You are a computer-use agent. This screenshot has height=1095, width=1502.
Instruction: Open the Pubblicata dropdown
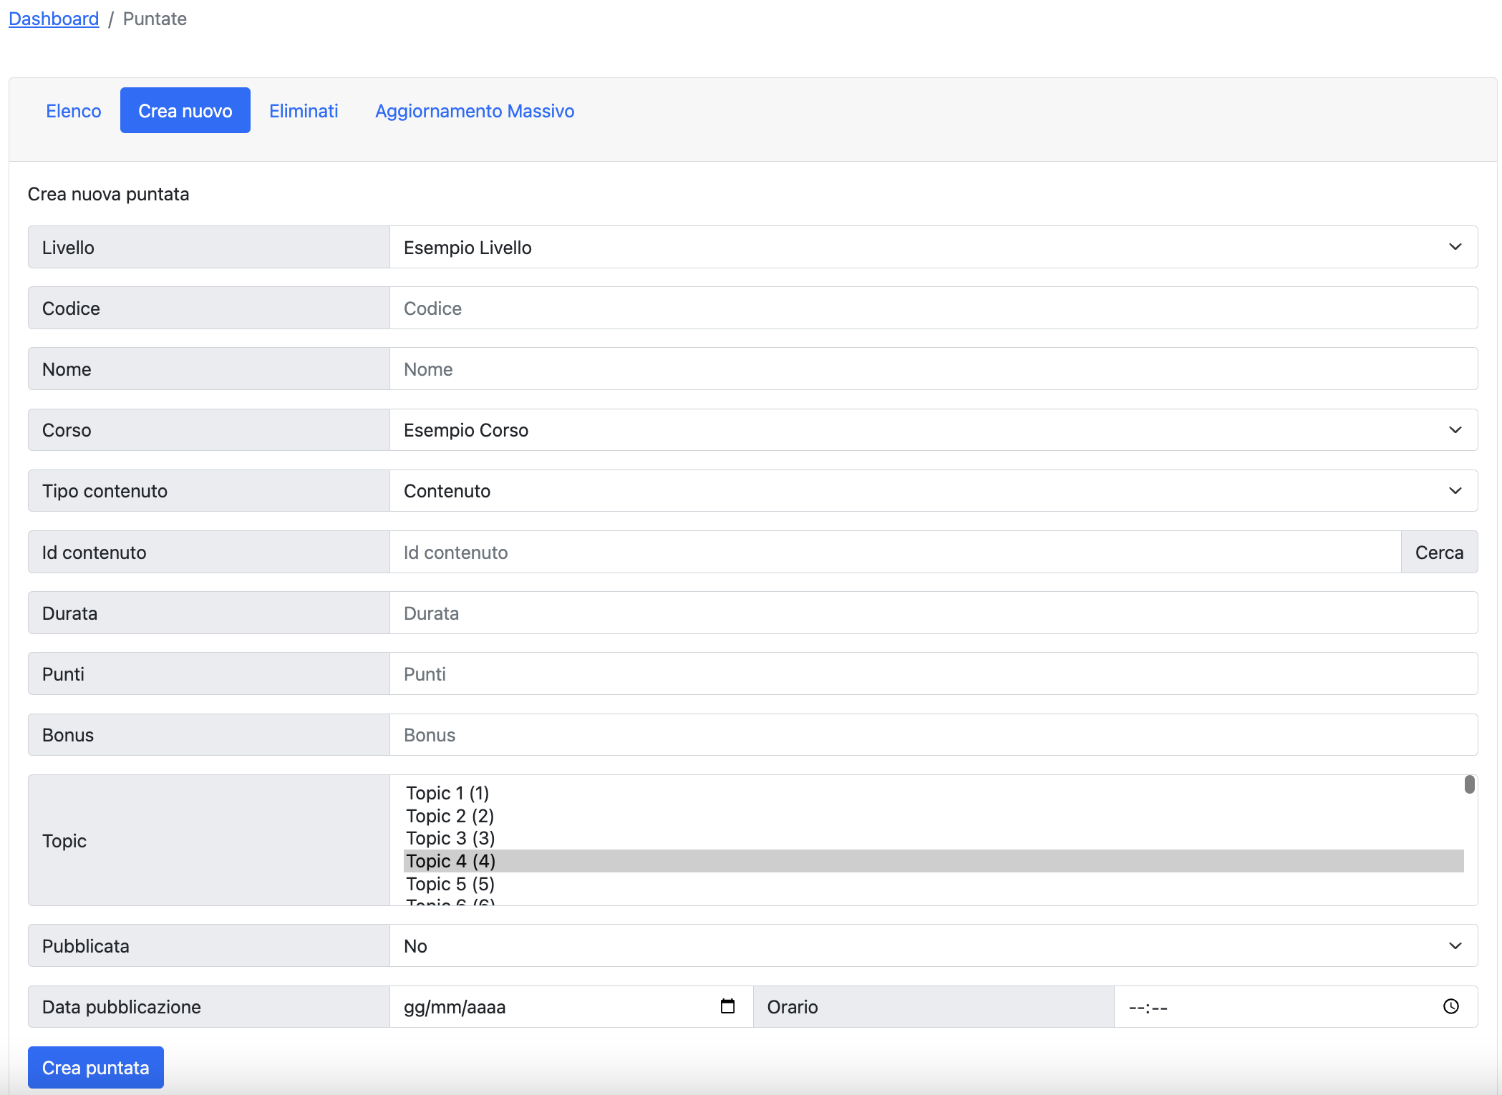(x=933, y=945)
